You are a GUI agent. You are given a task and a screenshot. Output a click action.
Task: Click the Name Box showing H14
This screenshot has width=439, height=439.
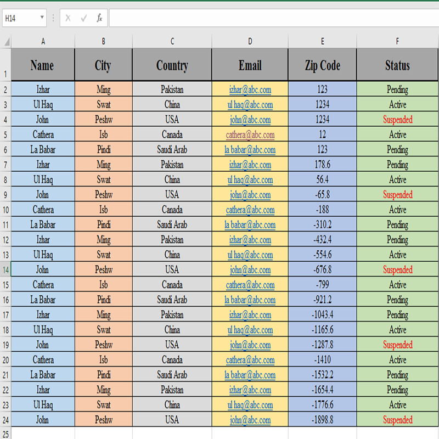(20, 18)
